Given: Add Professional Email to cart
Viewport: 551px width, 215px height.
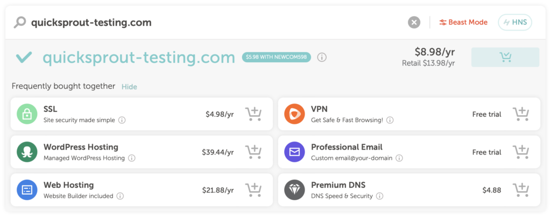Looking at the screenshot, I should click(x=521, y=152).
